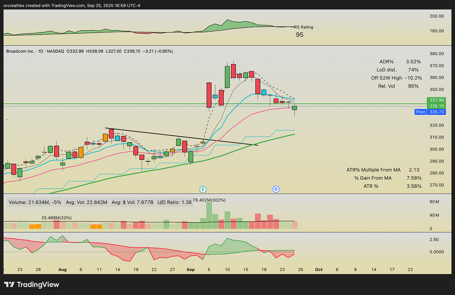Click the 0.0000 oscillator axis label
Viewport: 455px width, 295px height.
437,252
